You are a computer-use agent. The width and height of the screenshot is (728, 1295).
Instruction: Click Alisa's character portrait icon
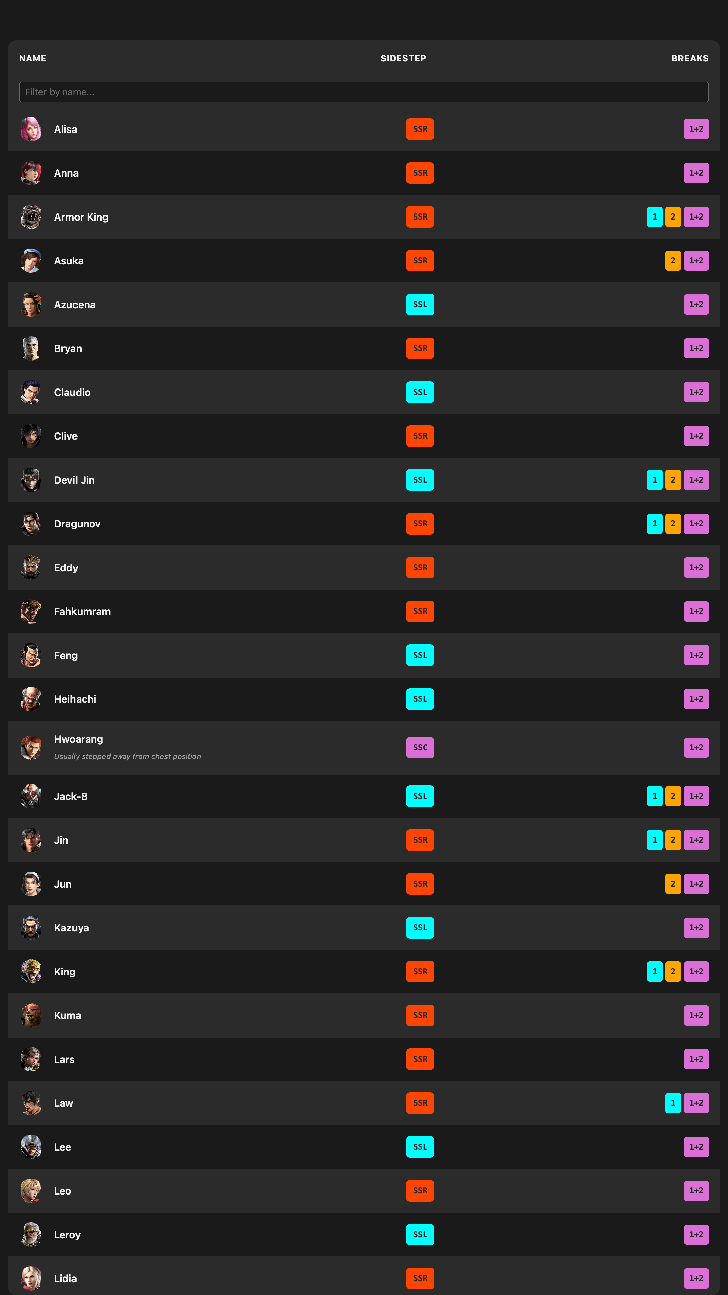pyautogui.click(x=31, y=129)
